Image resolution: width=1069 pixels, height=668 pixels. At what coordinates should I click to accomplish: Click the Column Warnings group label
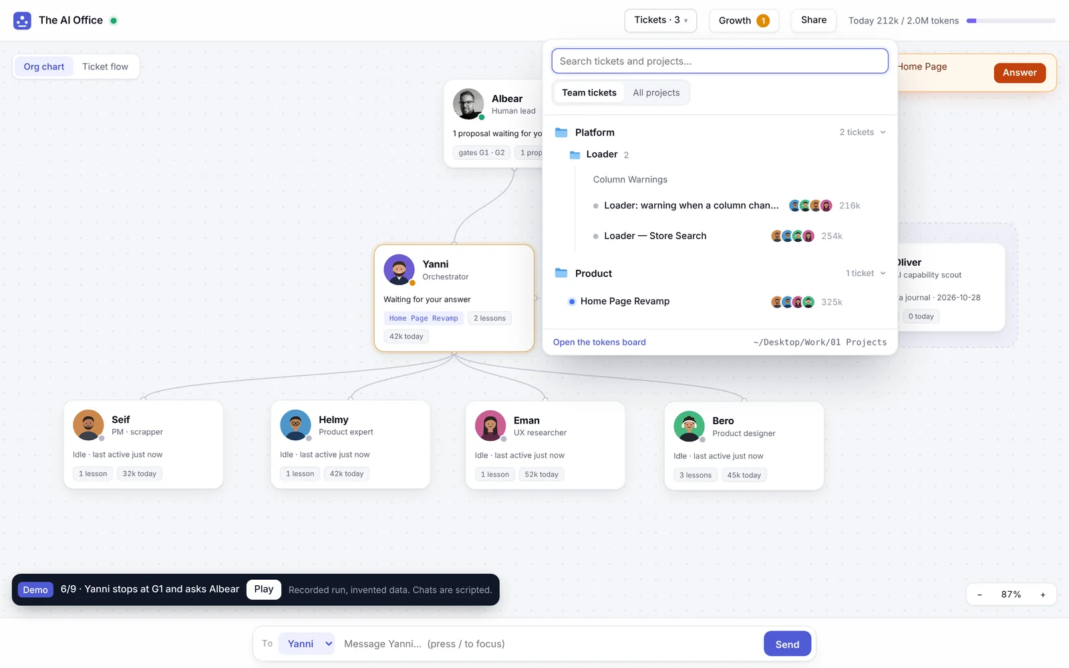tap(630, 180)
